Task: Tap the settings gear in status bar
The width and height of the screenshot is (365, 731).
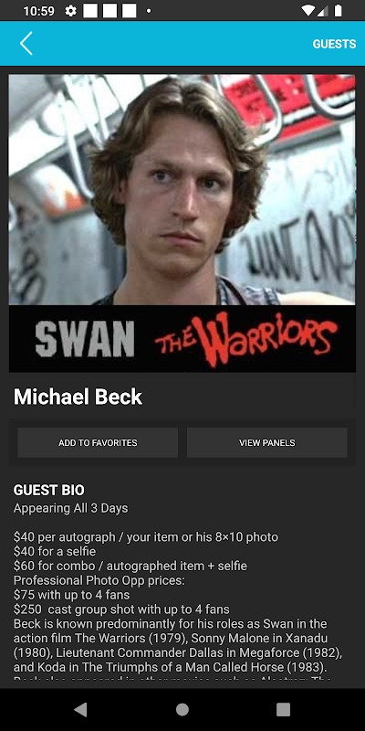Action: coord(71,11)
